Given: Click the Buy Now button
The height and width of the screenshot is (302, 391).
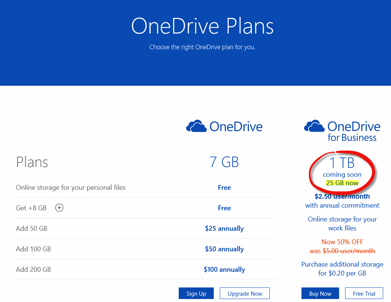Looking at the screenshot, I should [320, 293].
